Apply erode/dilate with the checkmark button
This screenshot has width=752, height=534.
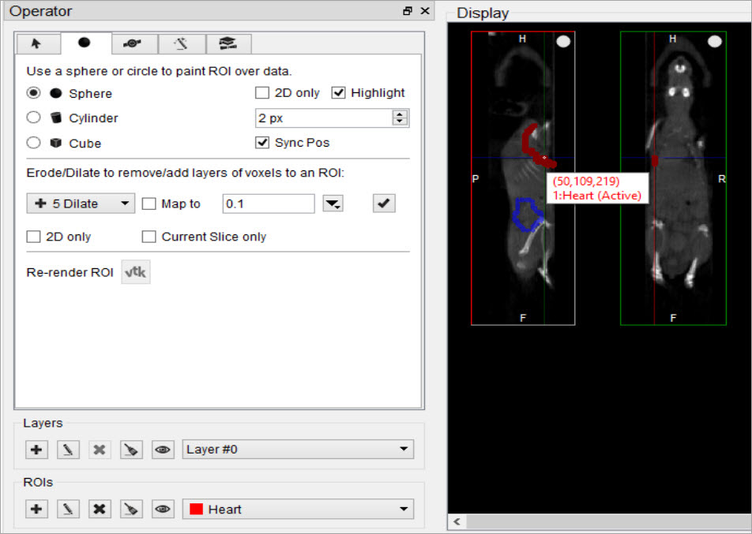383,203
